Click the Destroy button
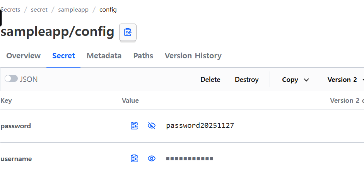The width and height of the screenshot is (364, 175). pyautogui.click(x=246, y=80)
